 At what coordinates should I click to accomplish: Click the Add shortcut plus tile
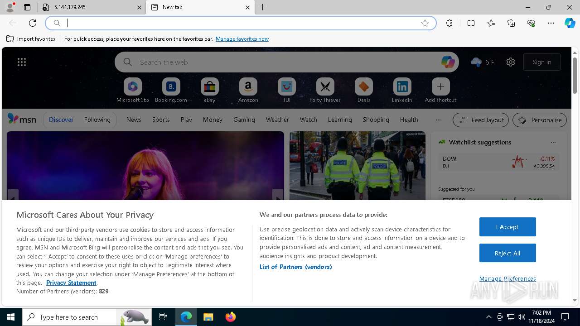point(441,91)
